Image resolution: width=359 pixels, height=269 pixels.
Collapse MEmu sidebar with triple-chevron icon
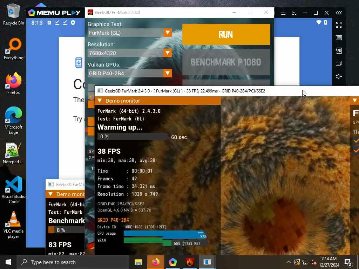tap(339, 13)
